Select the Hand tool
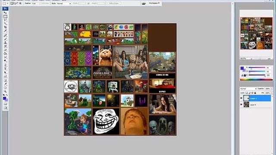Screen dimensions: 276x155 click(x=5, y=88)
